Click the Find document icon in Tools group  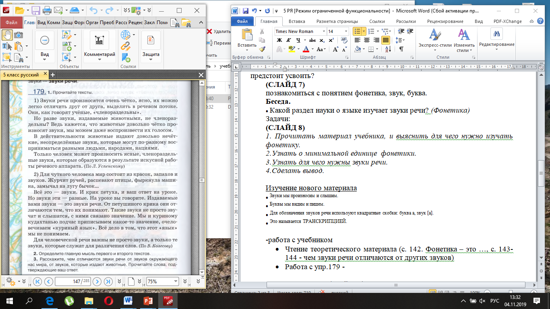tap(19, 58)
